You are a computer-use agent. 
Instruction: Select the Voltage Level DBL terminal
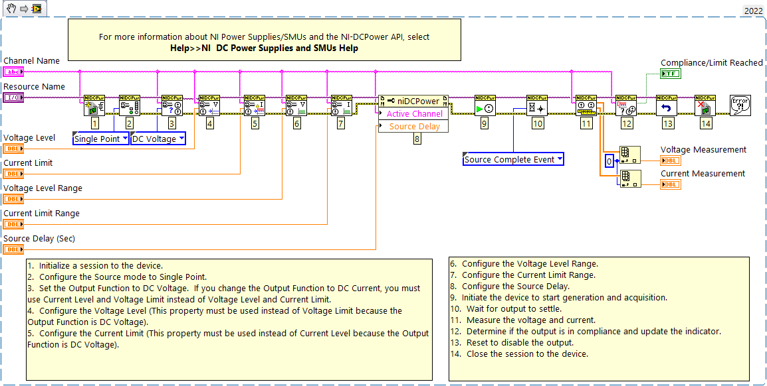[13, 149]
